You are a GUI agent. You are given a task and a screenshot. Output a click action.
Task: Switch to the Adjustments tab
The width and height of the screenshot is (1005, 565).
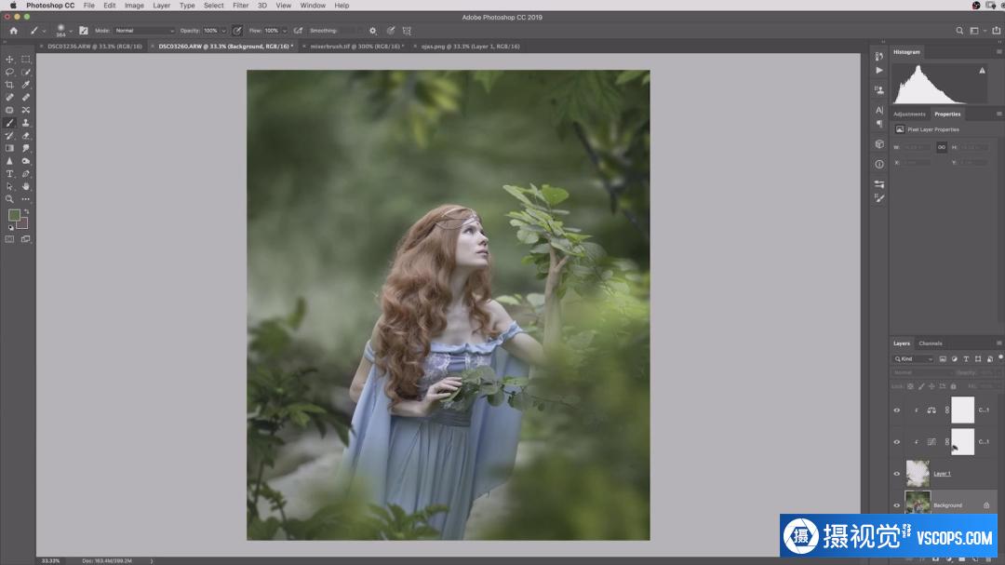[909, 114]
